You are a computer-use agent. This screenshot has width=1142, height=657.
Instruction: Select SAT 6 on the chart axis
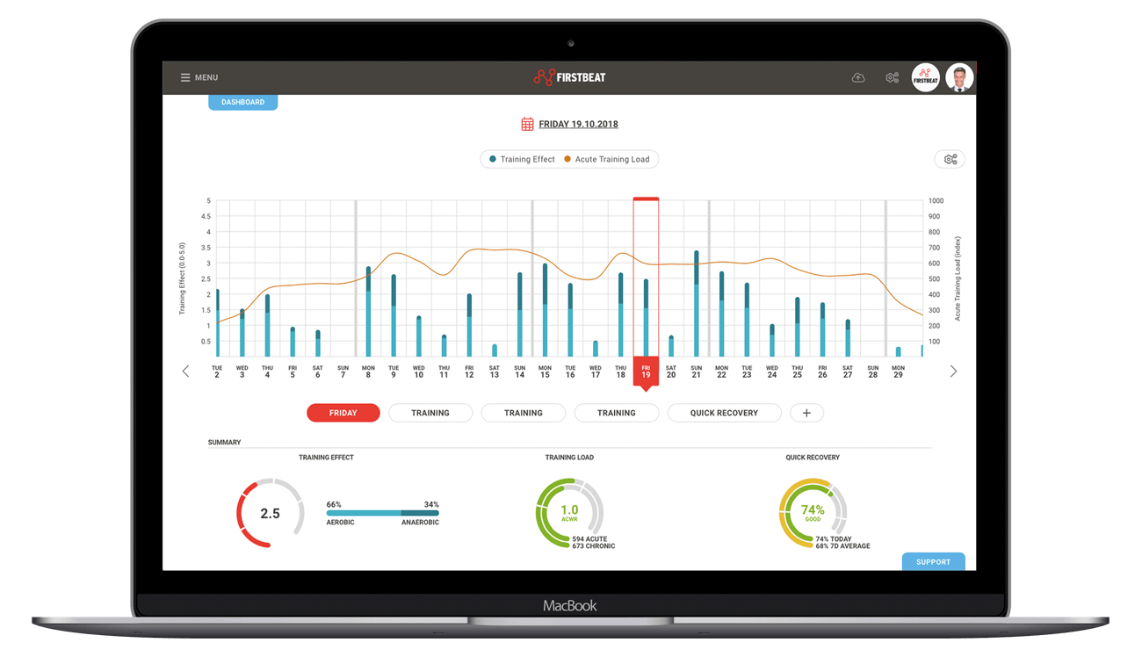coord(318,372)
